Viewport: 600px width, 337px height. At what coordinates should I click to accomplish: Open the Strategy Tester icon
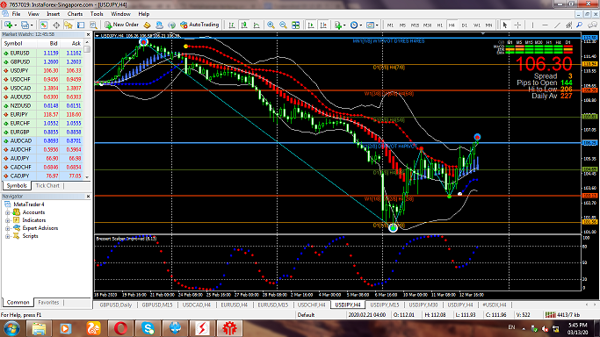point(93,25)
